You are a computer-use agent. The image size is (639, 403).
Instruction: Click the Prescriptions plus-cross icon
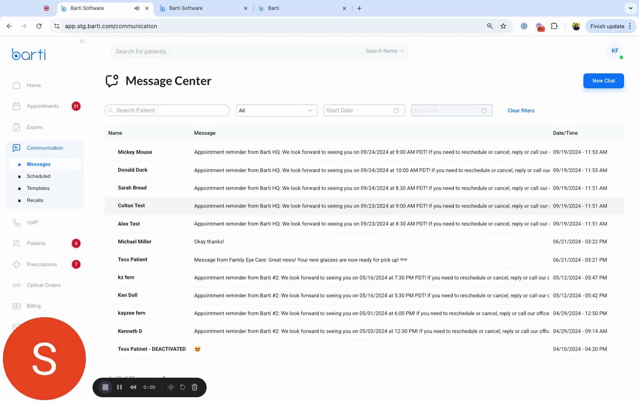tap(16, 264)
